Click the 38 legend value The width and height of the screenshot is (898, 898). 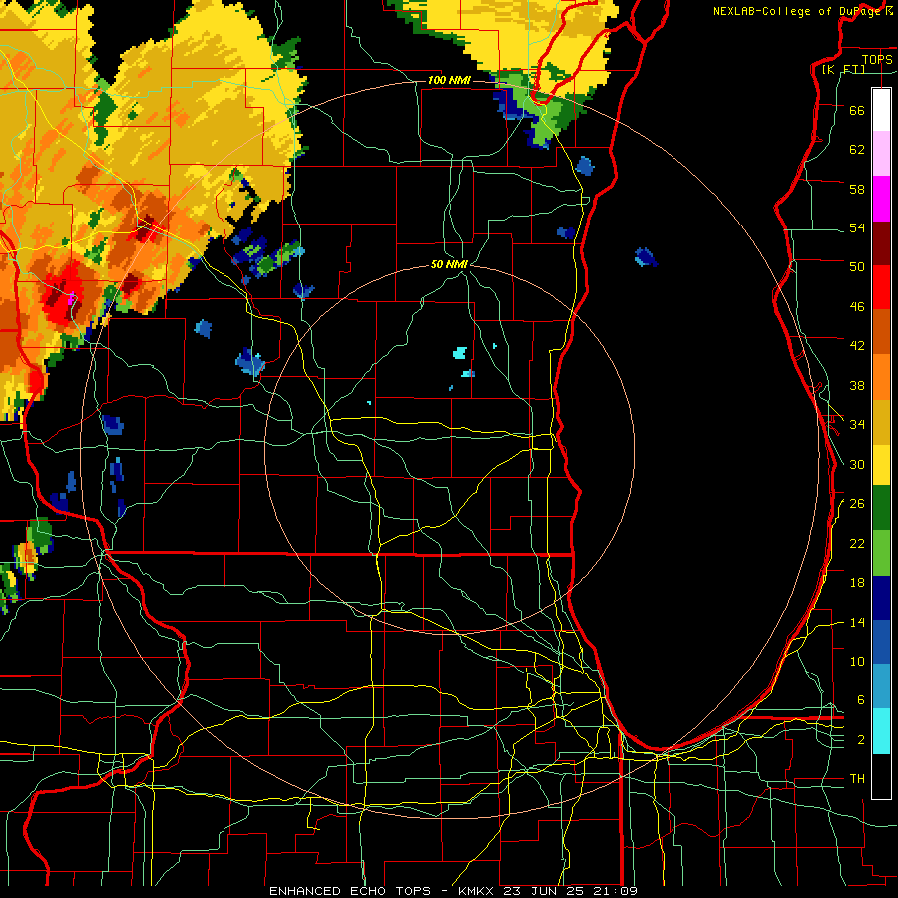tap(857, 385)
